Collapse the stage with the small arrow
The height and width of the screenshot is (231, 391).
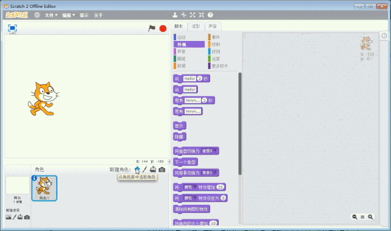pyautogui.click(x=169, y=161)
